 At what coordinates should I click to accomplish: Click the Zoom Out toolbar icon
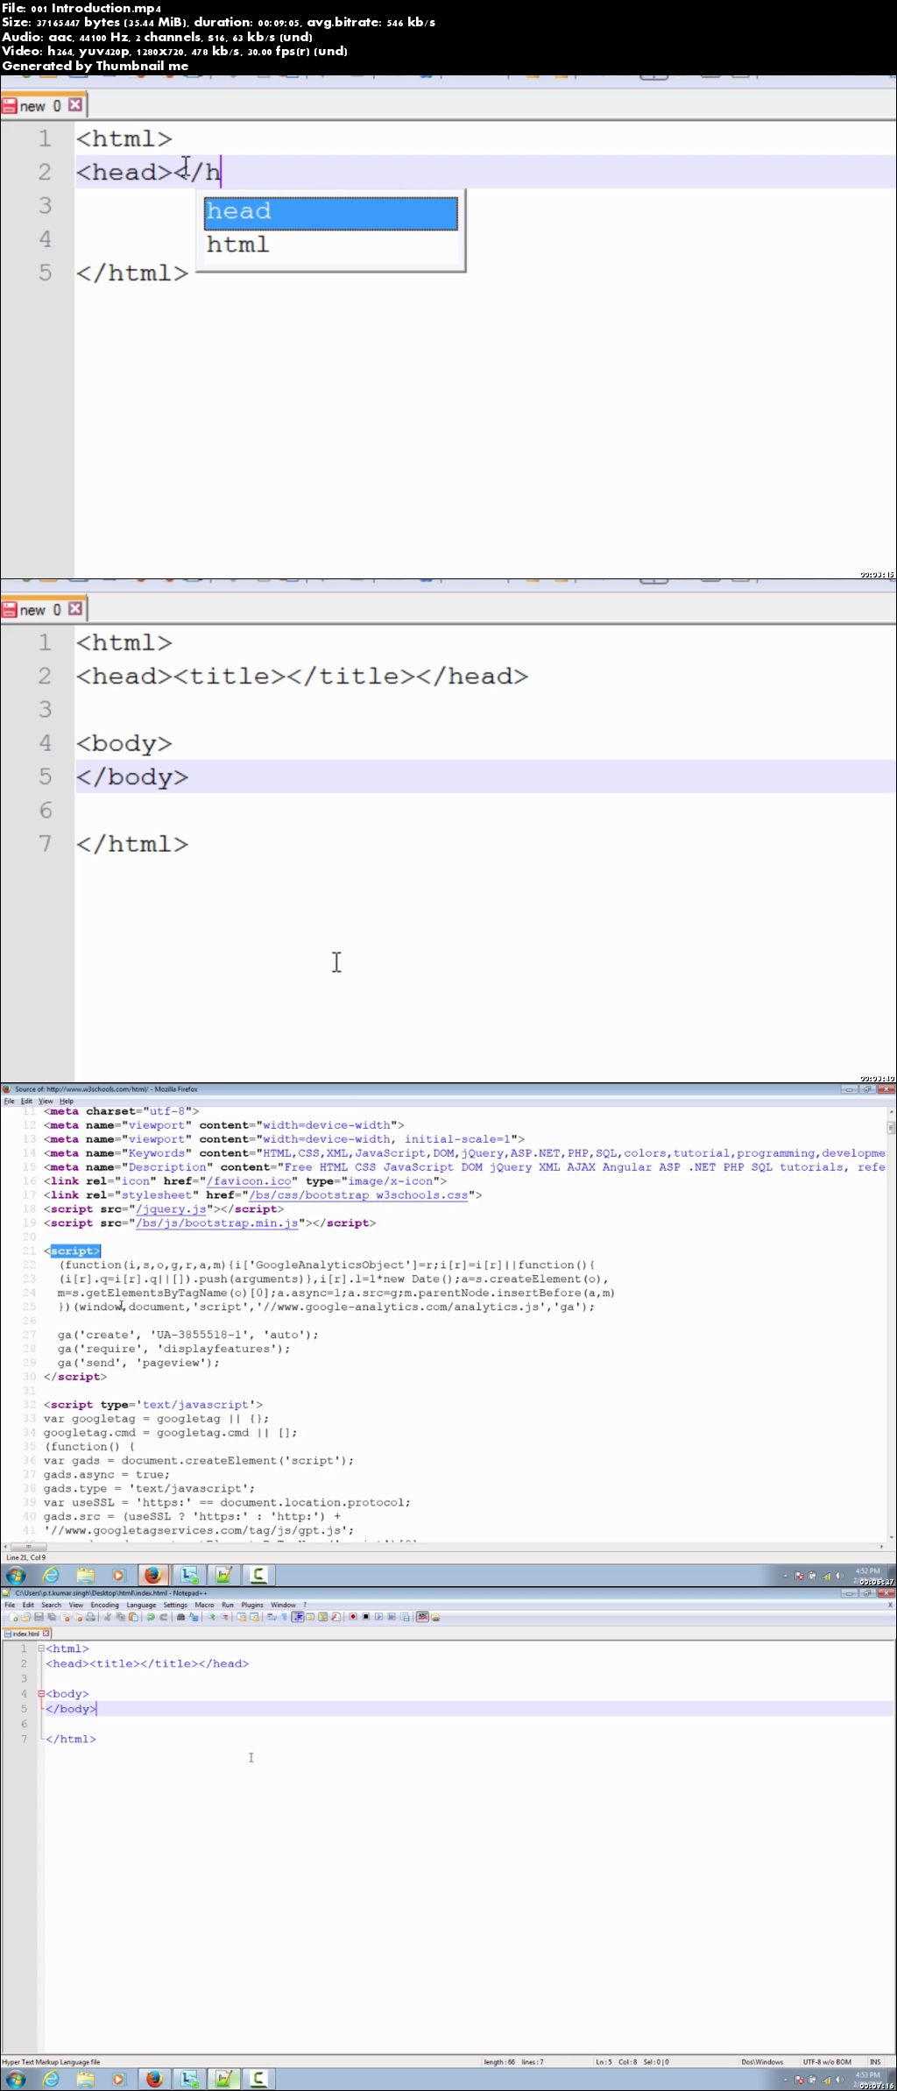click(x=225, y=1617)
